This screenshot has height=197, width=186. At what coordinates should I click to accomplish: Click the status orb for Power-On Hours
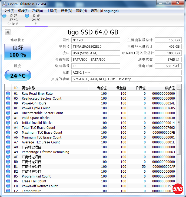coord(8,103)
